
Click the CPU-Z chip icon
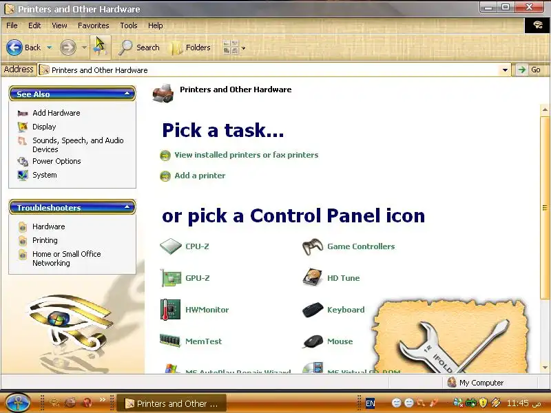tap(170, 246)
